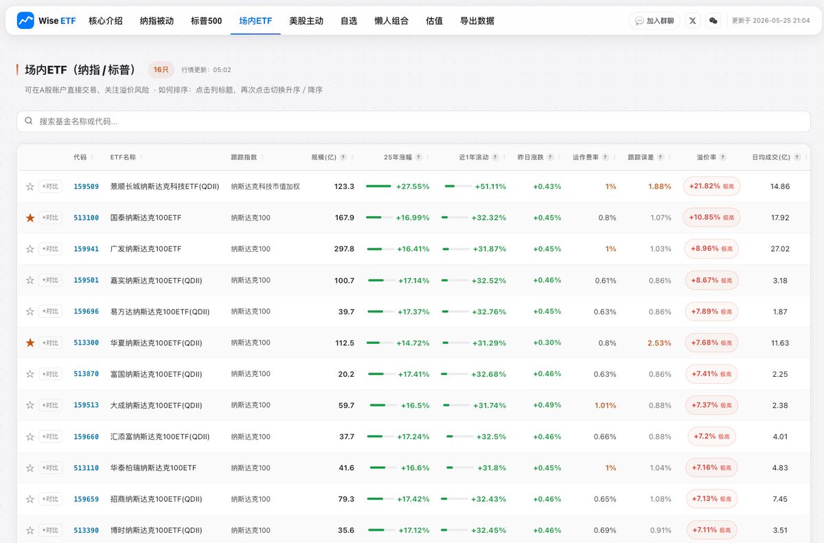
Task: Unstar the 513300 华夏 ETF row
Action: 30,343
